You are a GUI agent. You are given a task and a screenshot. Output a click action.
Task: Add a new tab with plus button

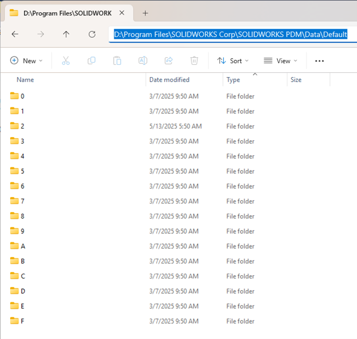click(x=145, y=13)
